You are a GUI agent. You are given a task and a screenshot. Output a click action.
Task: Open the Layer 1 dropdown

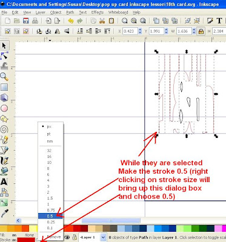coord(92,237)
